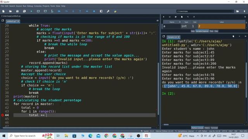Click the In [2]: console prompt

click(x=169, y=93)
